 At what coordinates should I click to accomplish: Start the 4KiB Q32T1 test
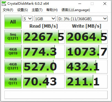[13, 67]
